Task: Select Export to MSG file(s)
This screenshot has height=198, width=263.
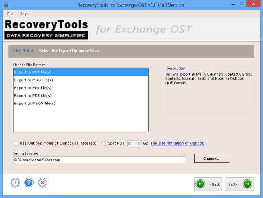Action: 81,80
